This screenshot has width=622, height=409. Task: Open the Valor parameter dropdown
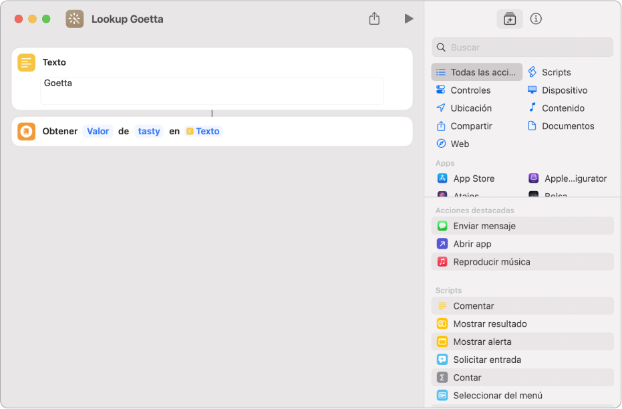[x=98, y=132]
